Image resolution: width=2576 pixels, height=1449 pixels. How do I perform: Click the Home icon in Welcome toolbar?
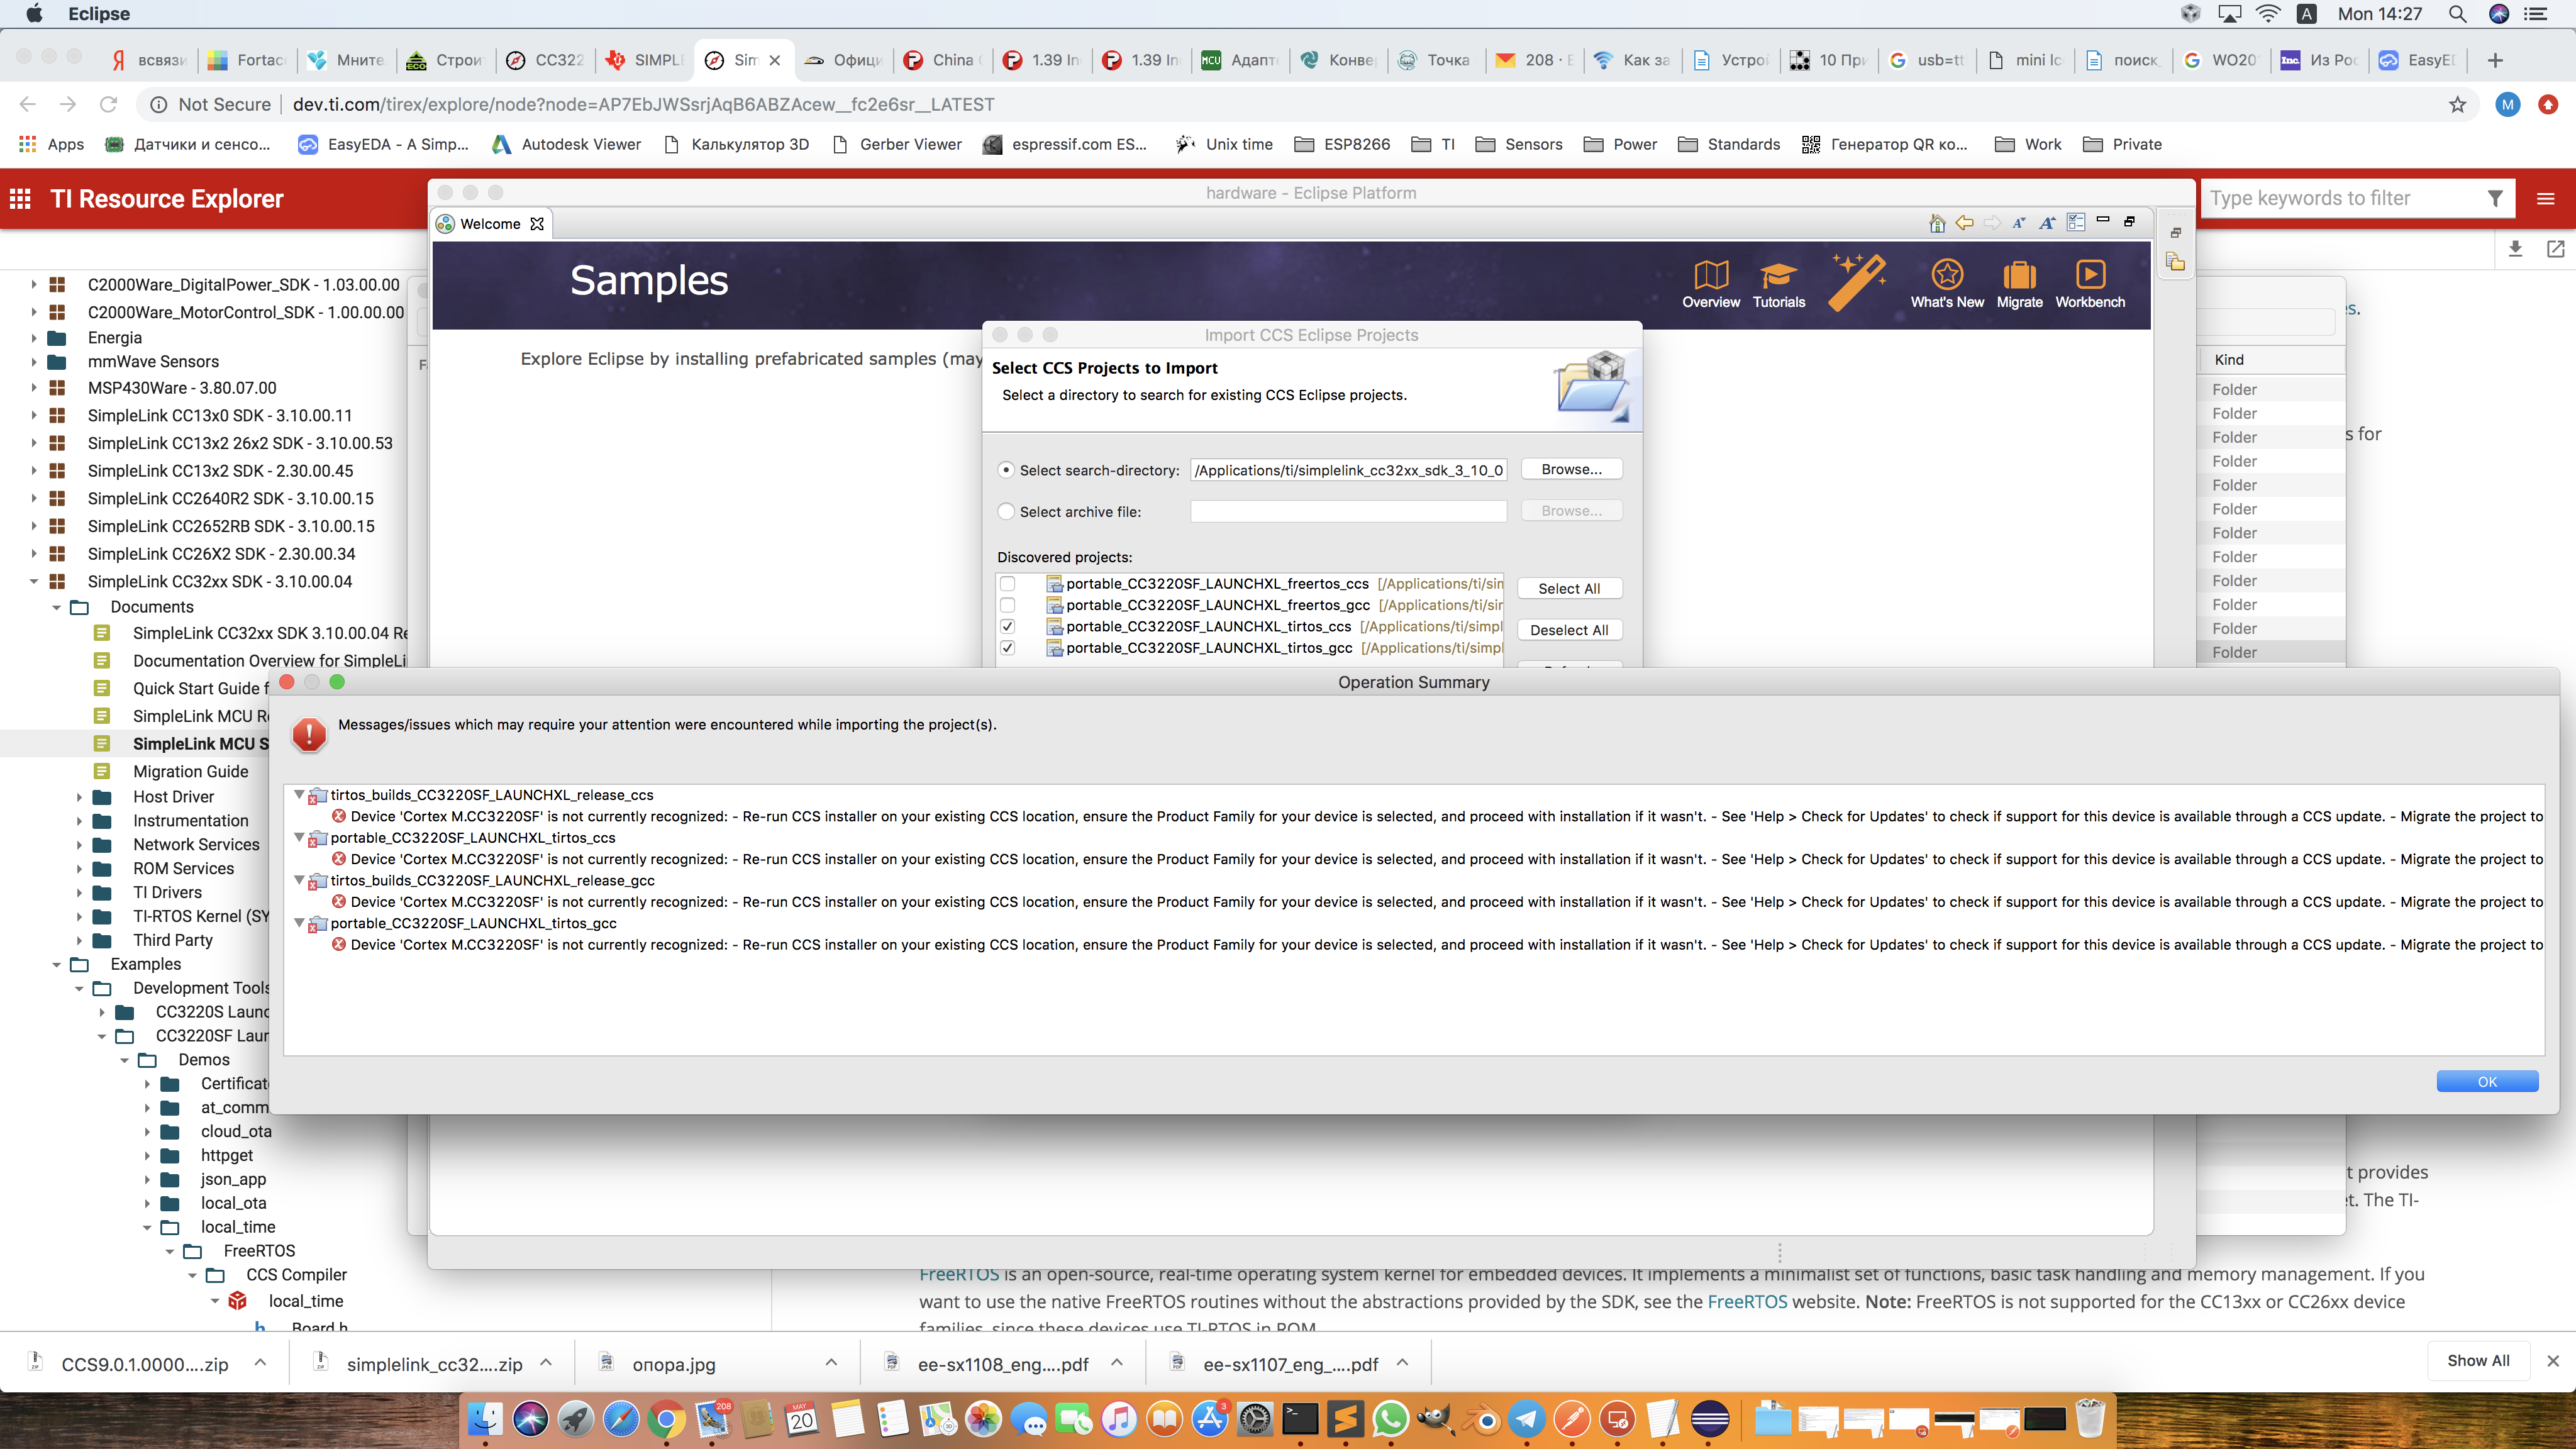click(x=1937, y=223)
